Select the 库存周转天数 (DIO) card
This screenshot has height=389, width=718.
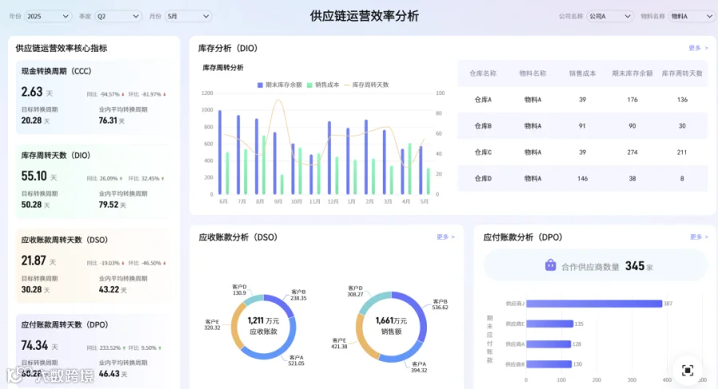click(x=94, y=181)
